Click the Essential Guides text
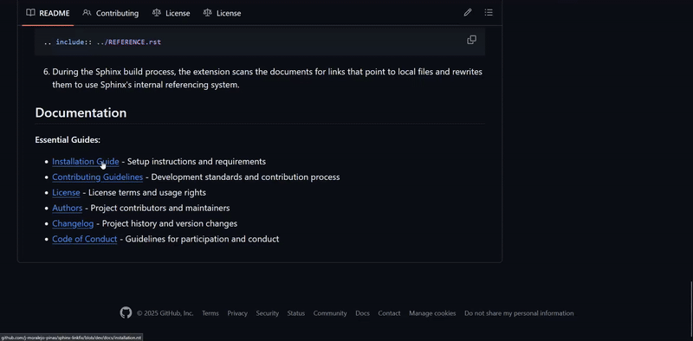The height and width of the screenshot is (341, 693). coord(68,140)
